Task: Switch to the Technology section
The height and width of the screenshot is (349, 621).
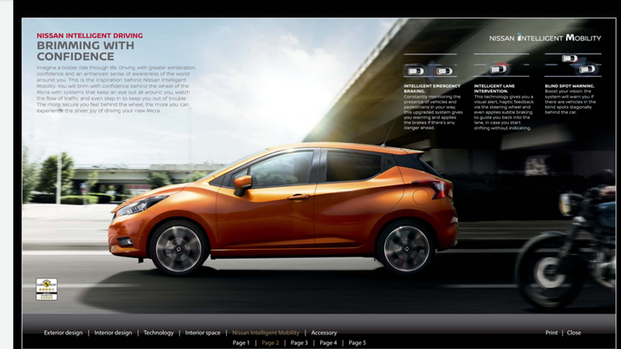Action: coord(159,333)
